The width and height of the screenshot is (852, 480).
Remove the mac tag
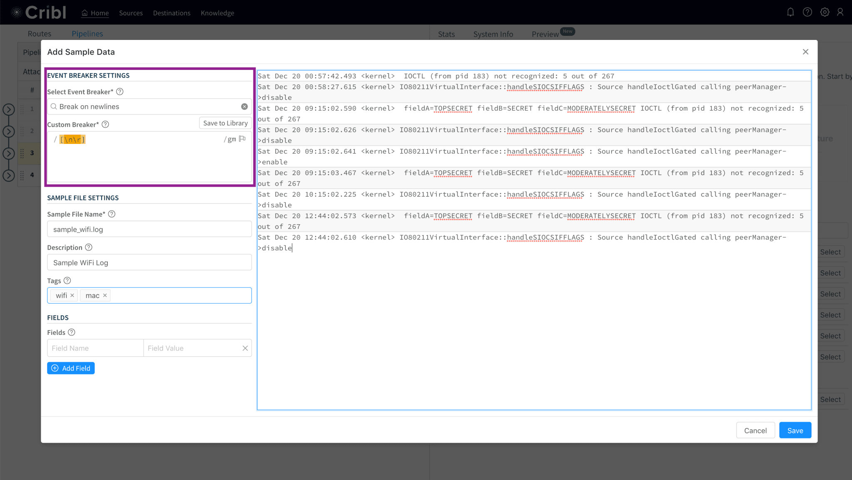[x=105, y=295]
